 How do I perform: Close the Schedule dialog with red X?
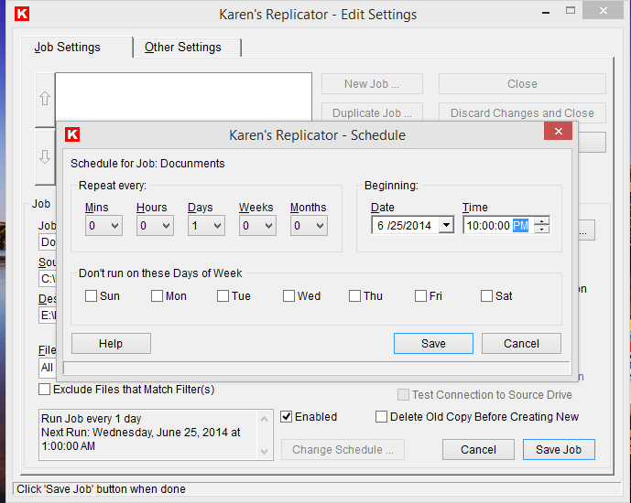(x=558, y=131)
